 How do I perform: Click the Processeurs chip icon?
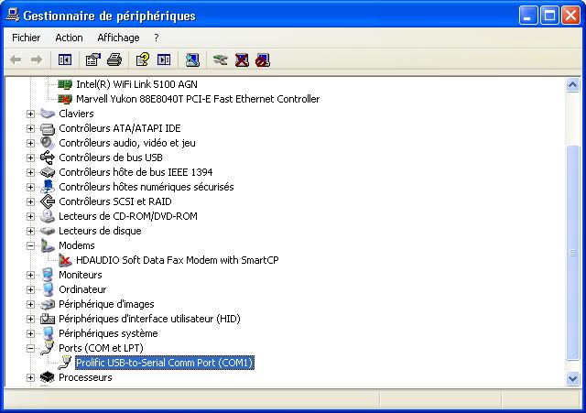(x=48, y=377)
